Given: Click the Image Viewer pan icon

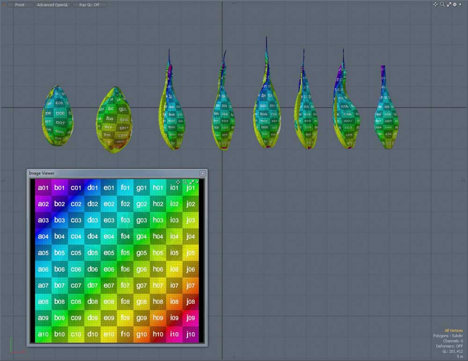Looking at the screenshot, I should pyautogui.click(x=178, y=182).
